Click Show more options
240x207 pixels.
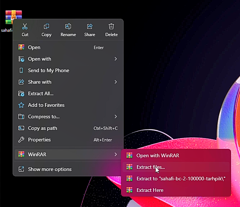(68, 169)
